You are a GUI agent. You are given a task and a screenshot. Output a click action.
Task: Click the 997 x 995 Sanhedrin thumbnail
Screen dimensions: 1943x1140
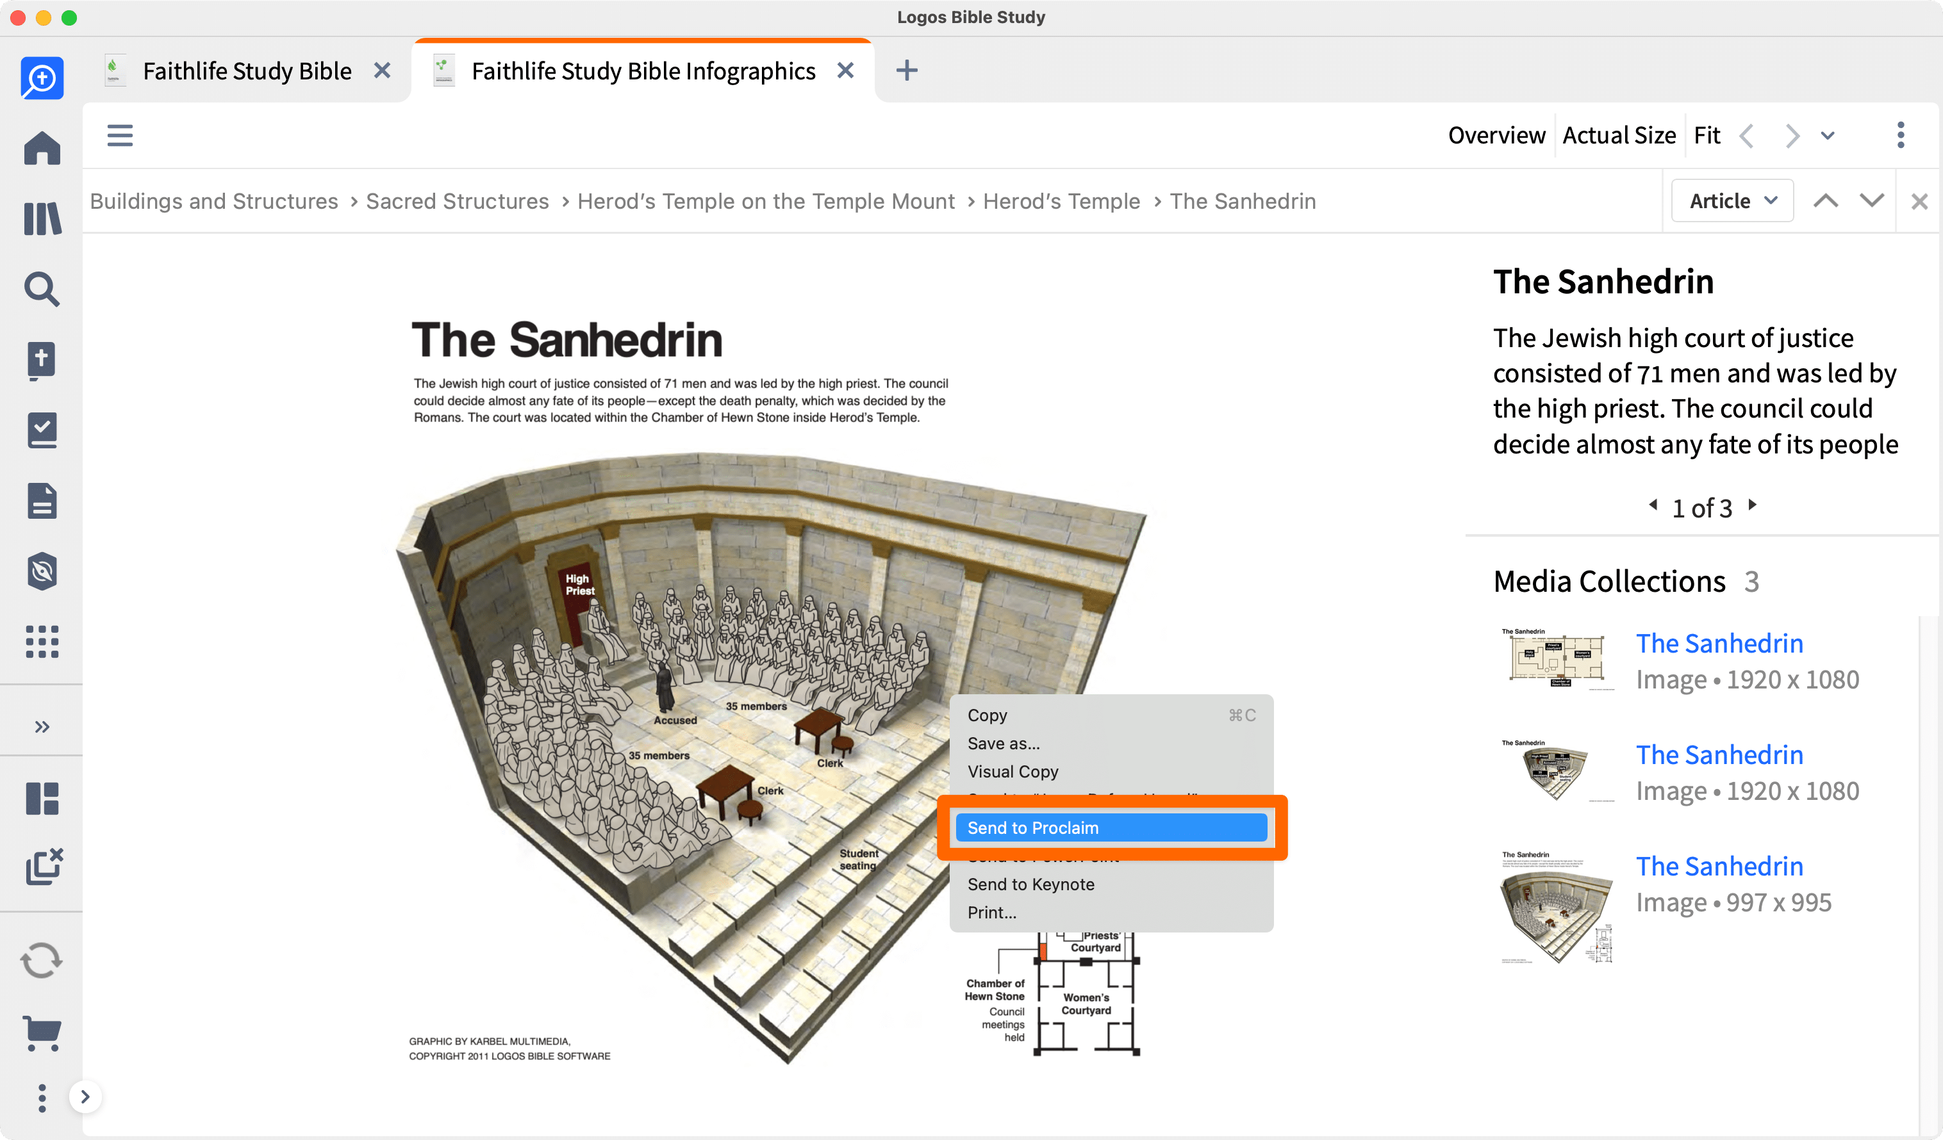pos(1557,908)
